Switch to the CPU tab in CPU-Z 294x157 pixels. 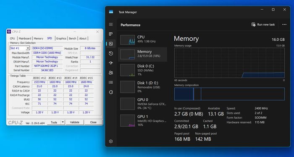click(12, 38)
